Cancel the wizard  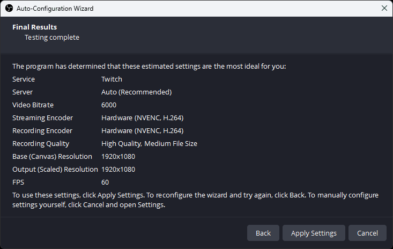(x=367, y=233)
